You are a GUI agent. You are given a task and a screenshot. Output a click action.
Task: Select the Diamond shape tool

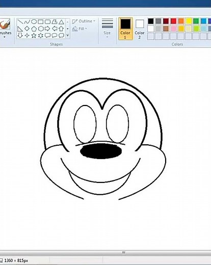(27, 29)
